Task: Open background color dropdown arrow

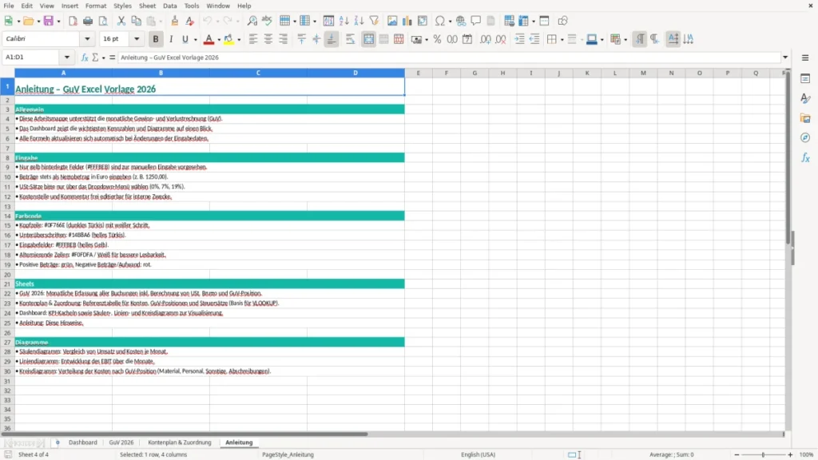Action: 239,40
